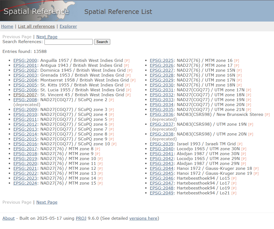This screenshot has width=274, height=229.
Task: Open EPSG:2041 Abidjan 1987 zone 30N
Action: [162, 154]
